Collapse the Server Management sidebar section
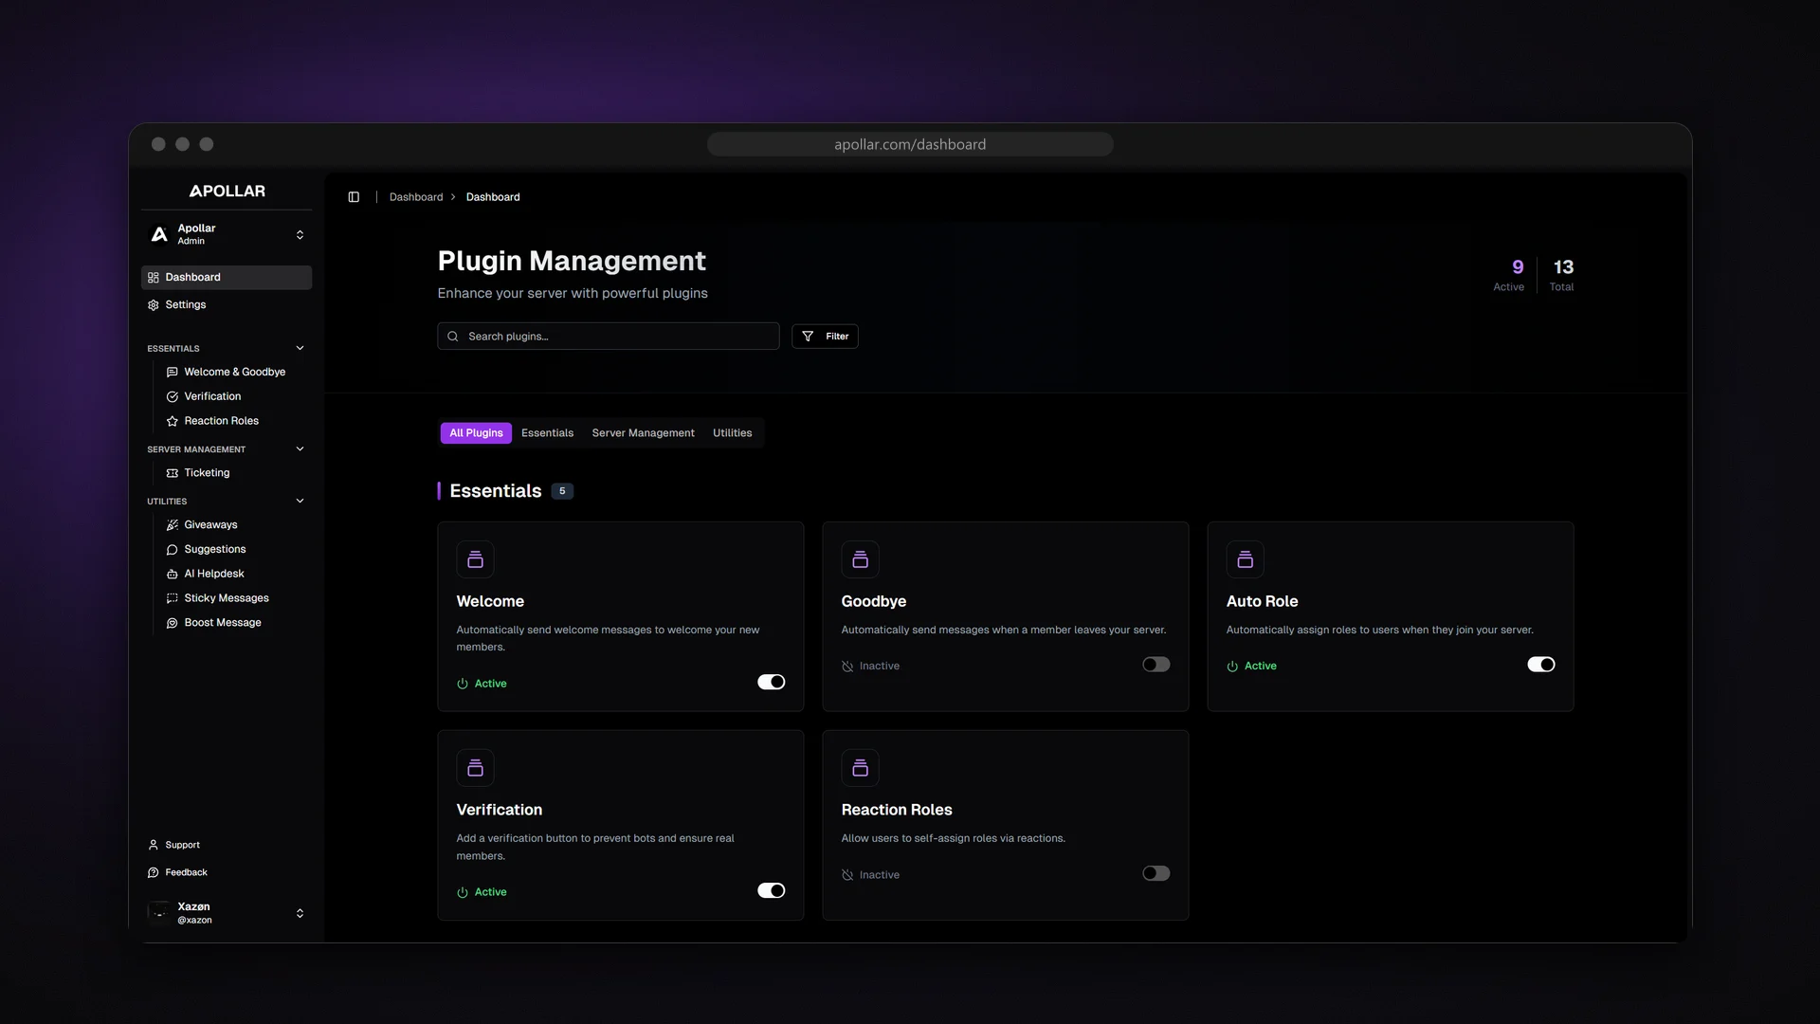The height and width of the screenshot is (1024, 1820). click(x=300, y=449)
